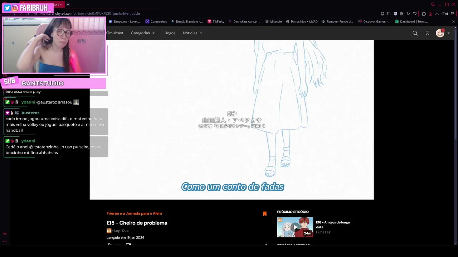458x257 pixels.
Task: Open the Discover Games bookmark
Action: tap(374, 21)
